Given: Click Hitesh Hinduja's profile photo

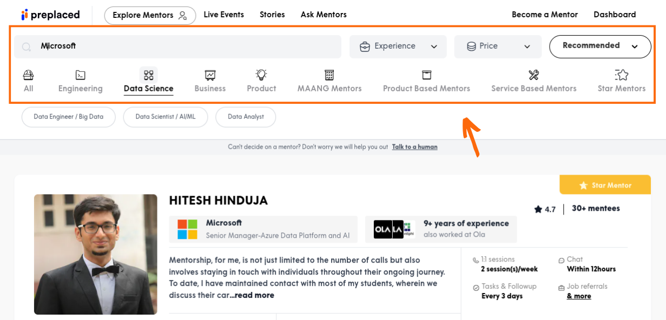Looking at the screenshot, I should [96, 255].
